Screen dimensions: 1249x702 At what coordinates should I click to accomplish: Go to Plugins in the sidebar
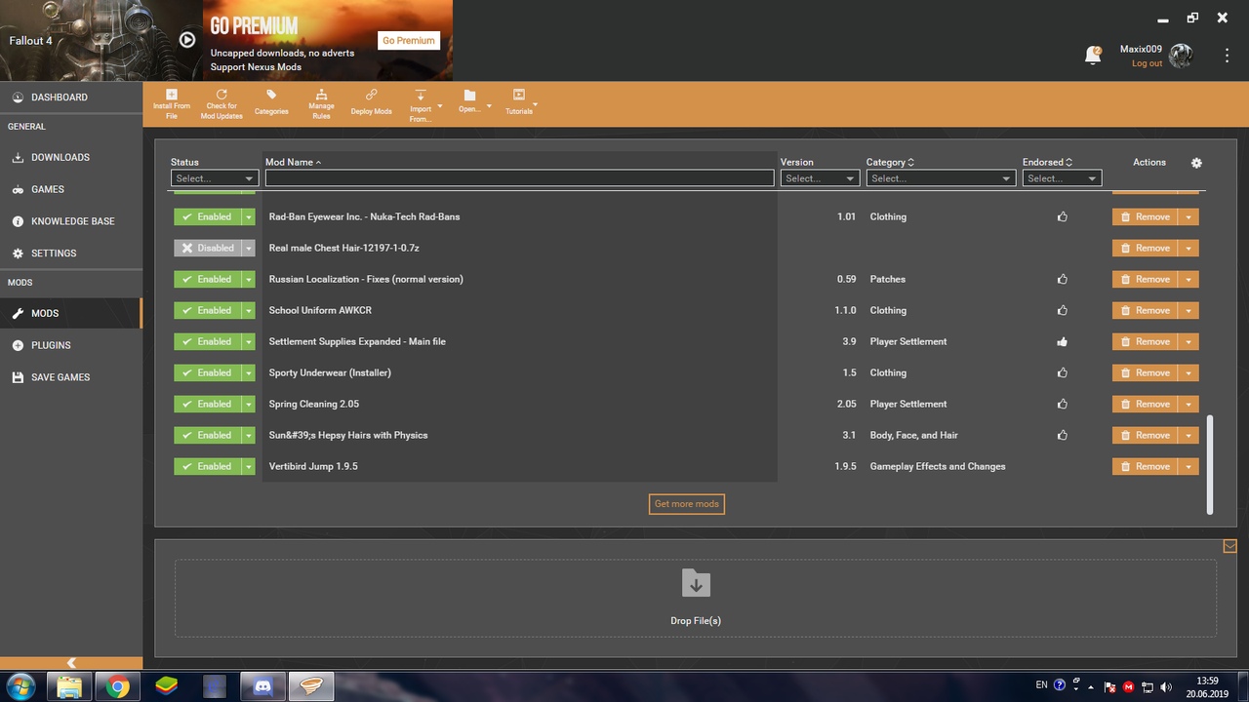pos(51,345)
